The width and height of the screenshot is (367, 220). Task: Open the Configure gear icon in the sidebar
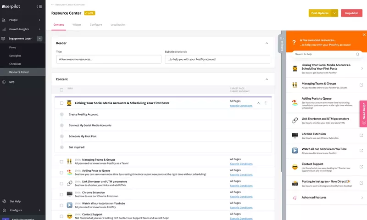tap(4, 210)
